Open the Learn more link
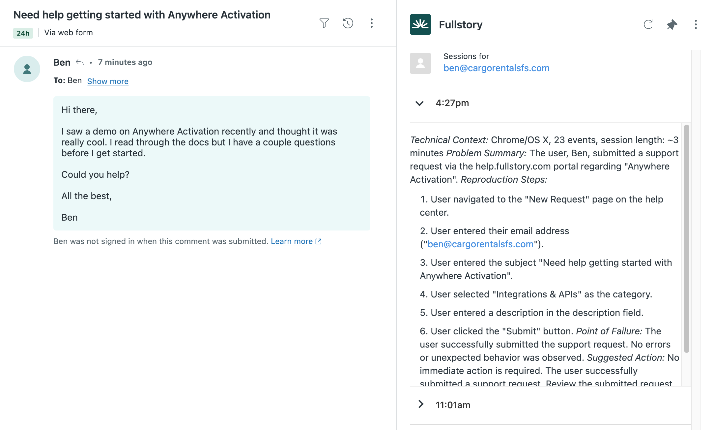This screenshot has height=430, width=713. pos(292,241)
